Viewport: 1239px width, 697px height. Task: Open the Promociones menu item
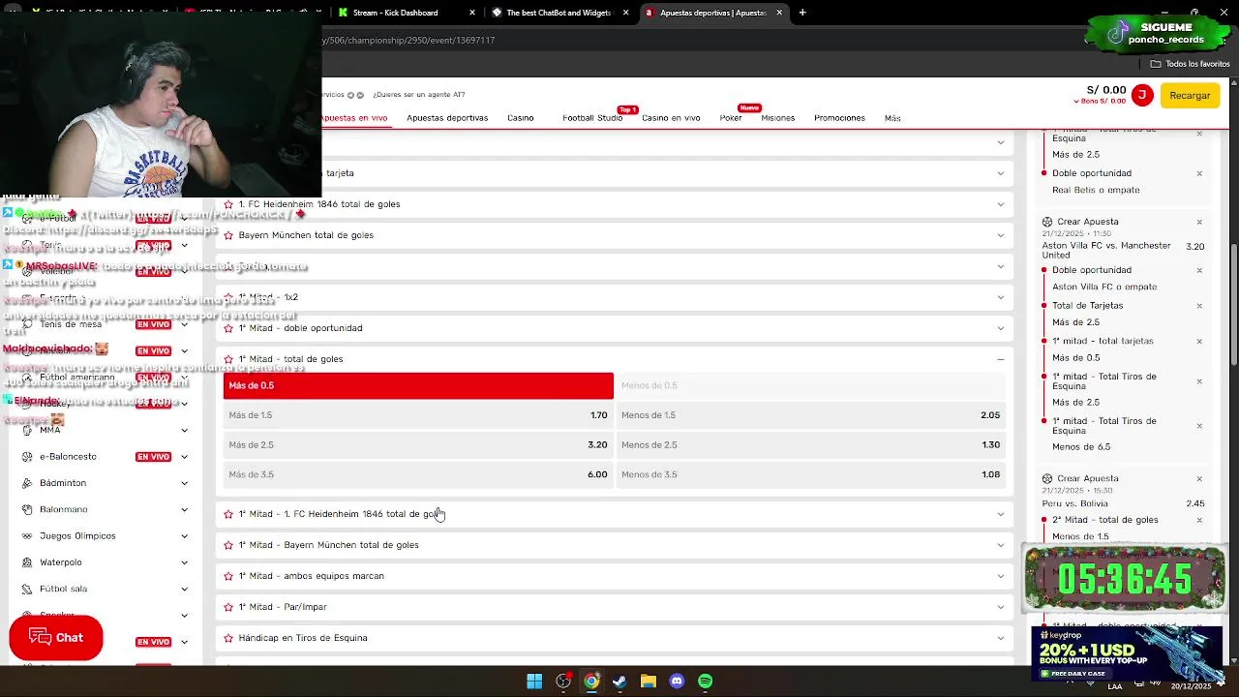[839, 118]
